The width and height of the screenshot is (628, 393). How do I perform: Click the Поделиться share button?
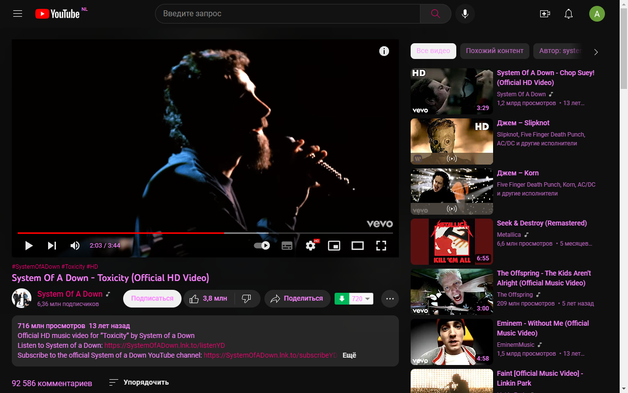[297, 299]
